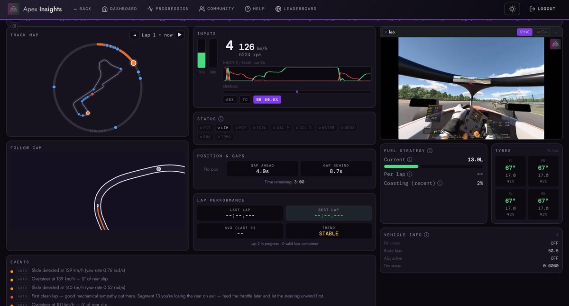Viewport: 569px width, 306px height.
Task: Step to previous lap in Track Map
Action: [135, 35]
